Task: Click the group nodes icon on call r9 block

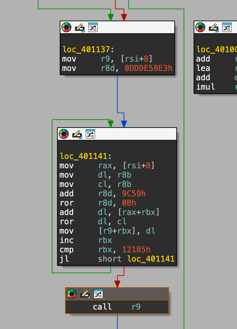Action: tap(98, 294)
